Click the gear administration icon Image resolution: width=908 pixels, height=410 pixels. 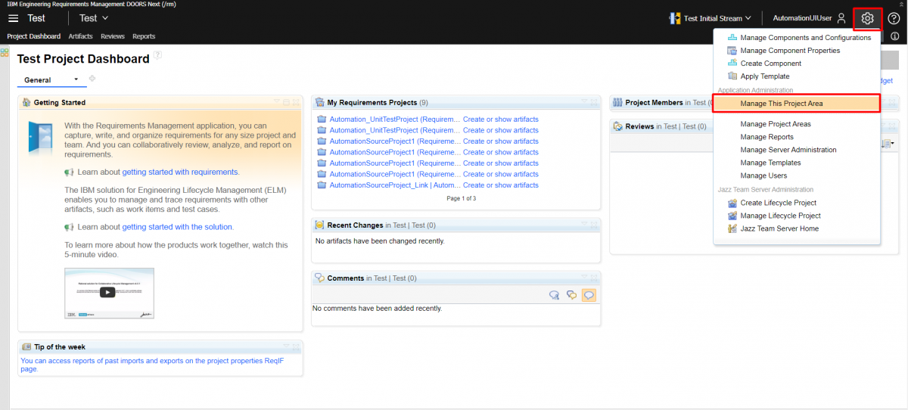[867, 18]
